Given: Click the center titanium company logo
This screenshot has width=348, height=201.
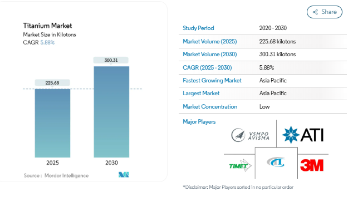Looking at the screenshot, I should pyautogui.click(x=276, y=162).
